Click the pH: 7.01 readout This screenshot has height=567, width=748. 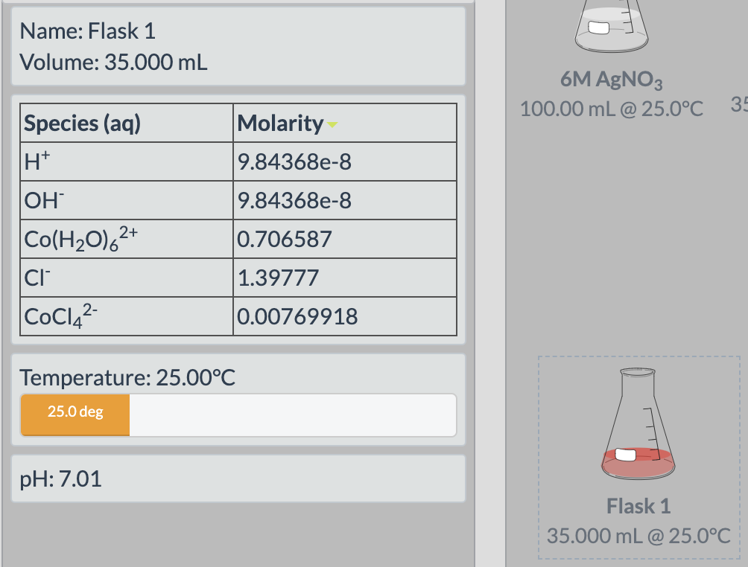point(59,479)
